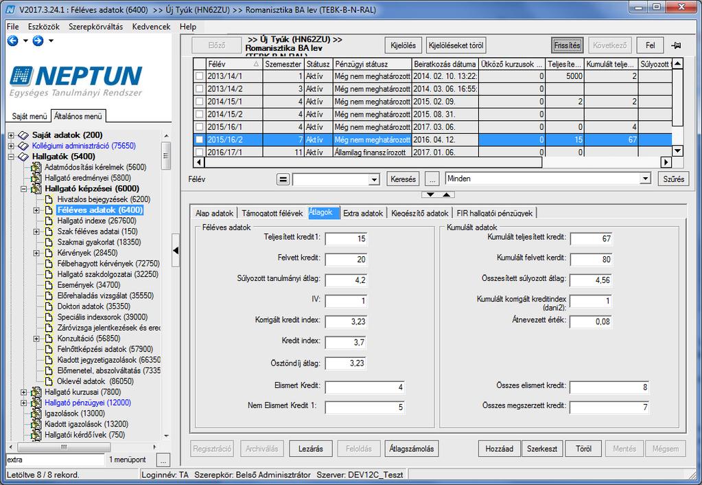Viewport: 702px width, 485px height.
Task: Click the Események page icon
Action: point(49,285)
